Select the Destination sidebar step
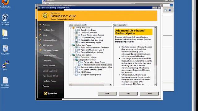 click(47, 60)
